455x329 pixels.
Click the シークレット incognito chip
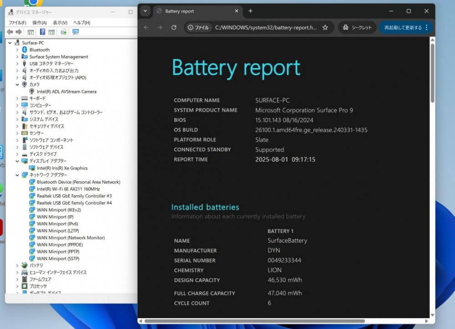pyautogui.click(x=357, y=28)
